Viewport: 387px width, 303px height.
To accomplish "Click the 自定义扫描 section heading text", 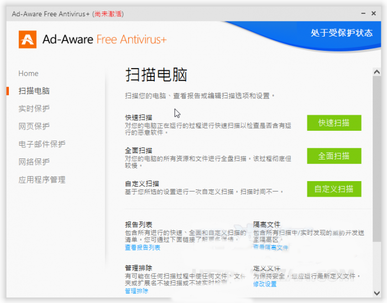I will (x=142, y=183).
